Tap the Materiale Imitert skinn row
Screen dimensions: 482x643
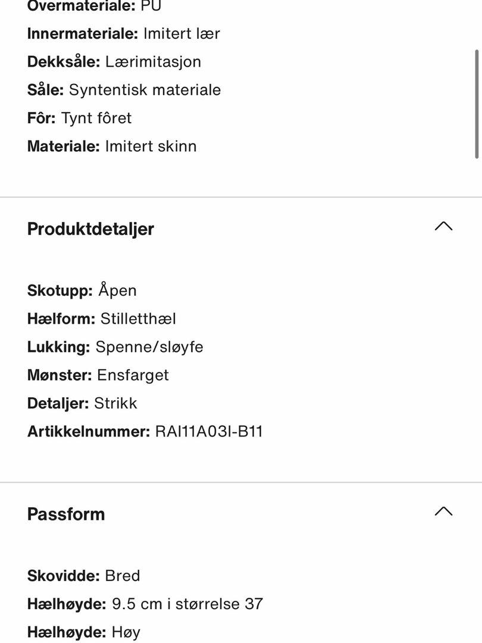coord(112,146)
